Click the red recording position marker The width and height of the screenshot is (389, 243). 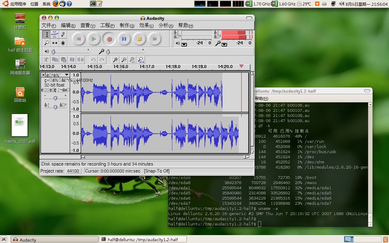pos(242,66)
